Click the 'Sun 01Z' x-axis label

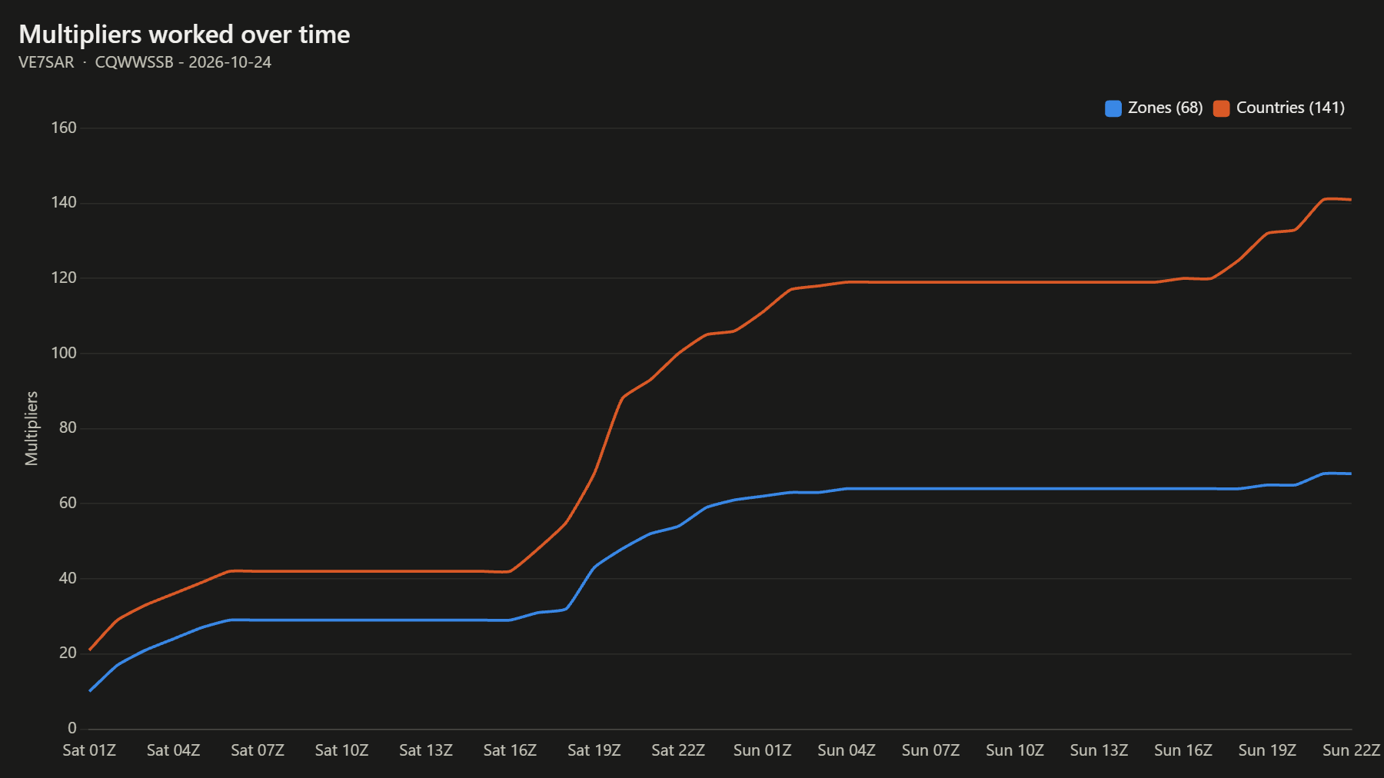tap(762, 750)
